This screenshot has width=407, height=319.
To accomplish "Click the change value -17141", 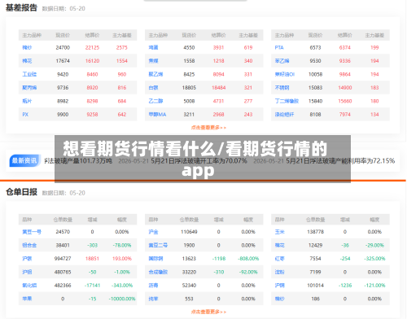I will click(92, 286).
